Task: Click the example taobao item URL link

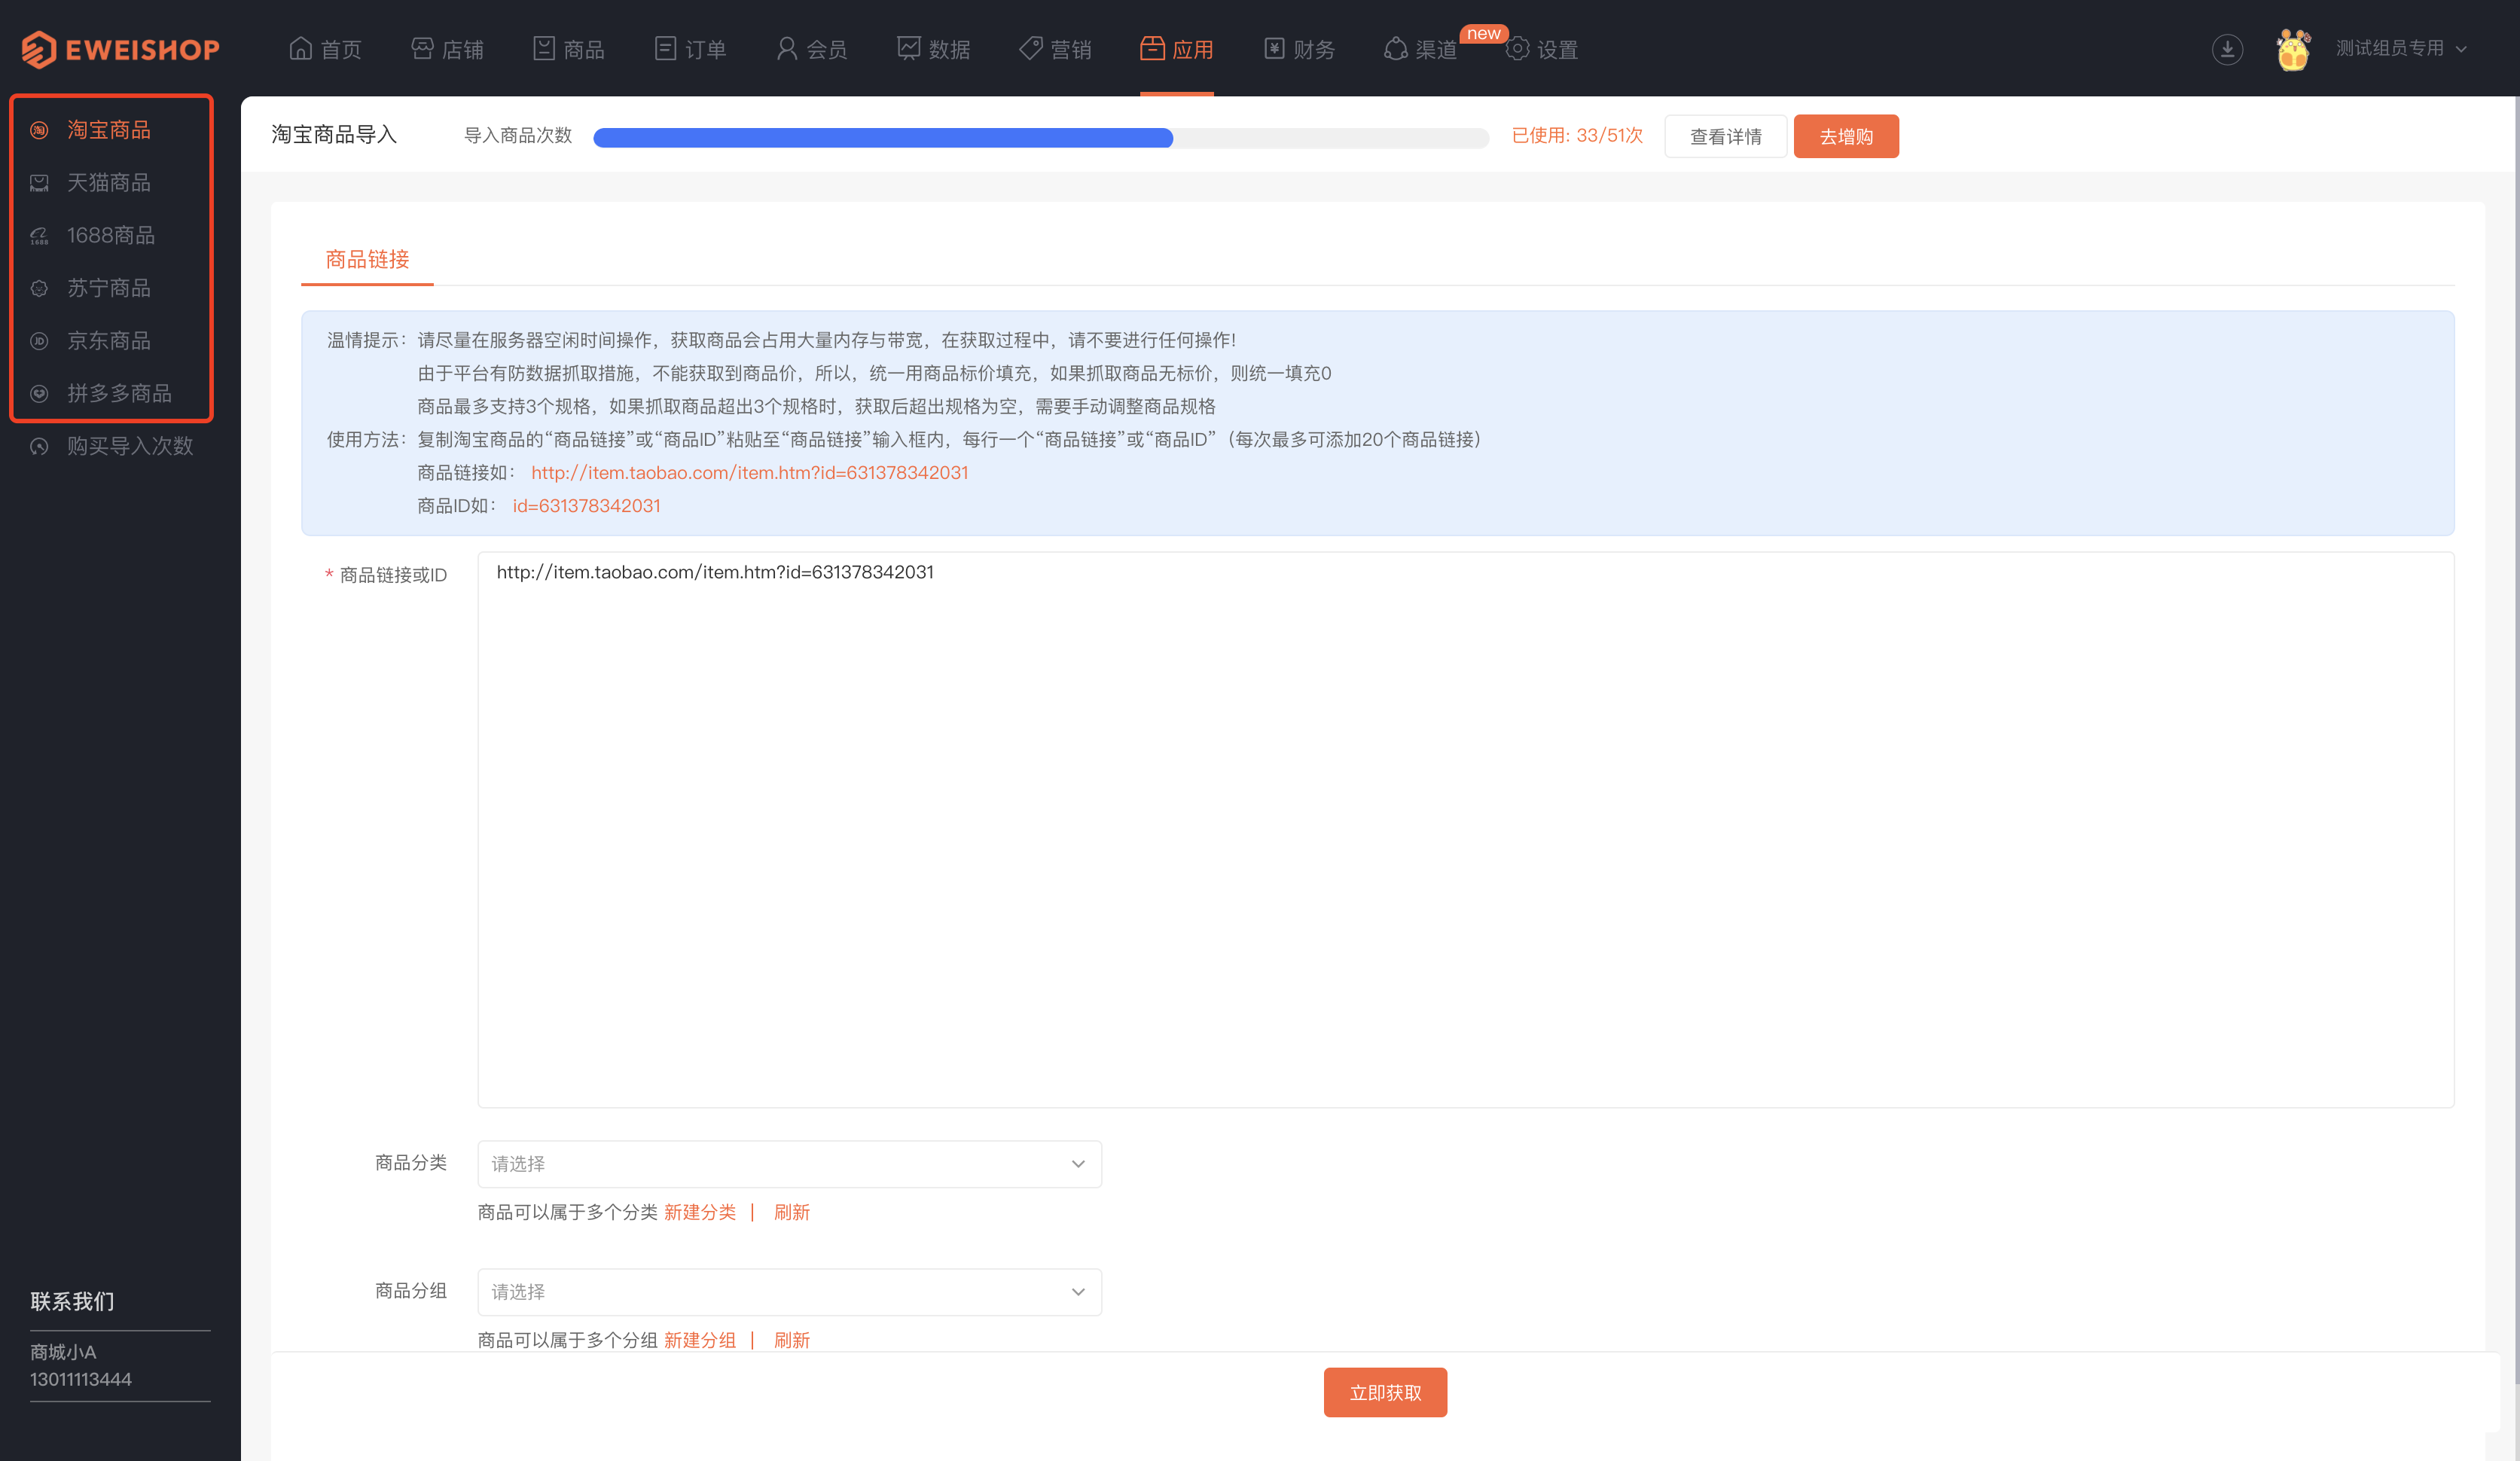Action: pos(749,473)
